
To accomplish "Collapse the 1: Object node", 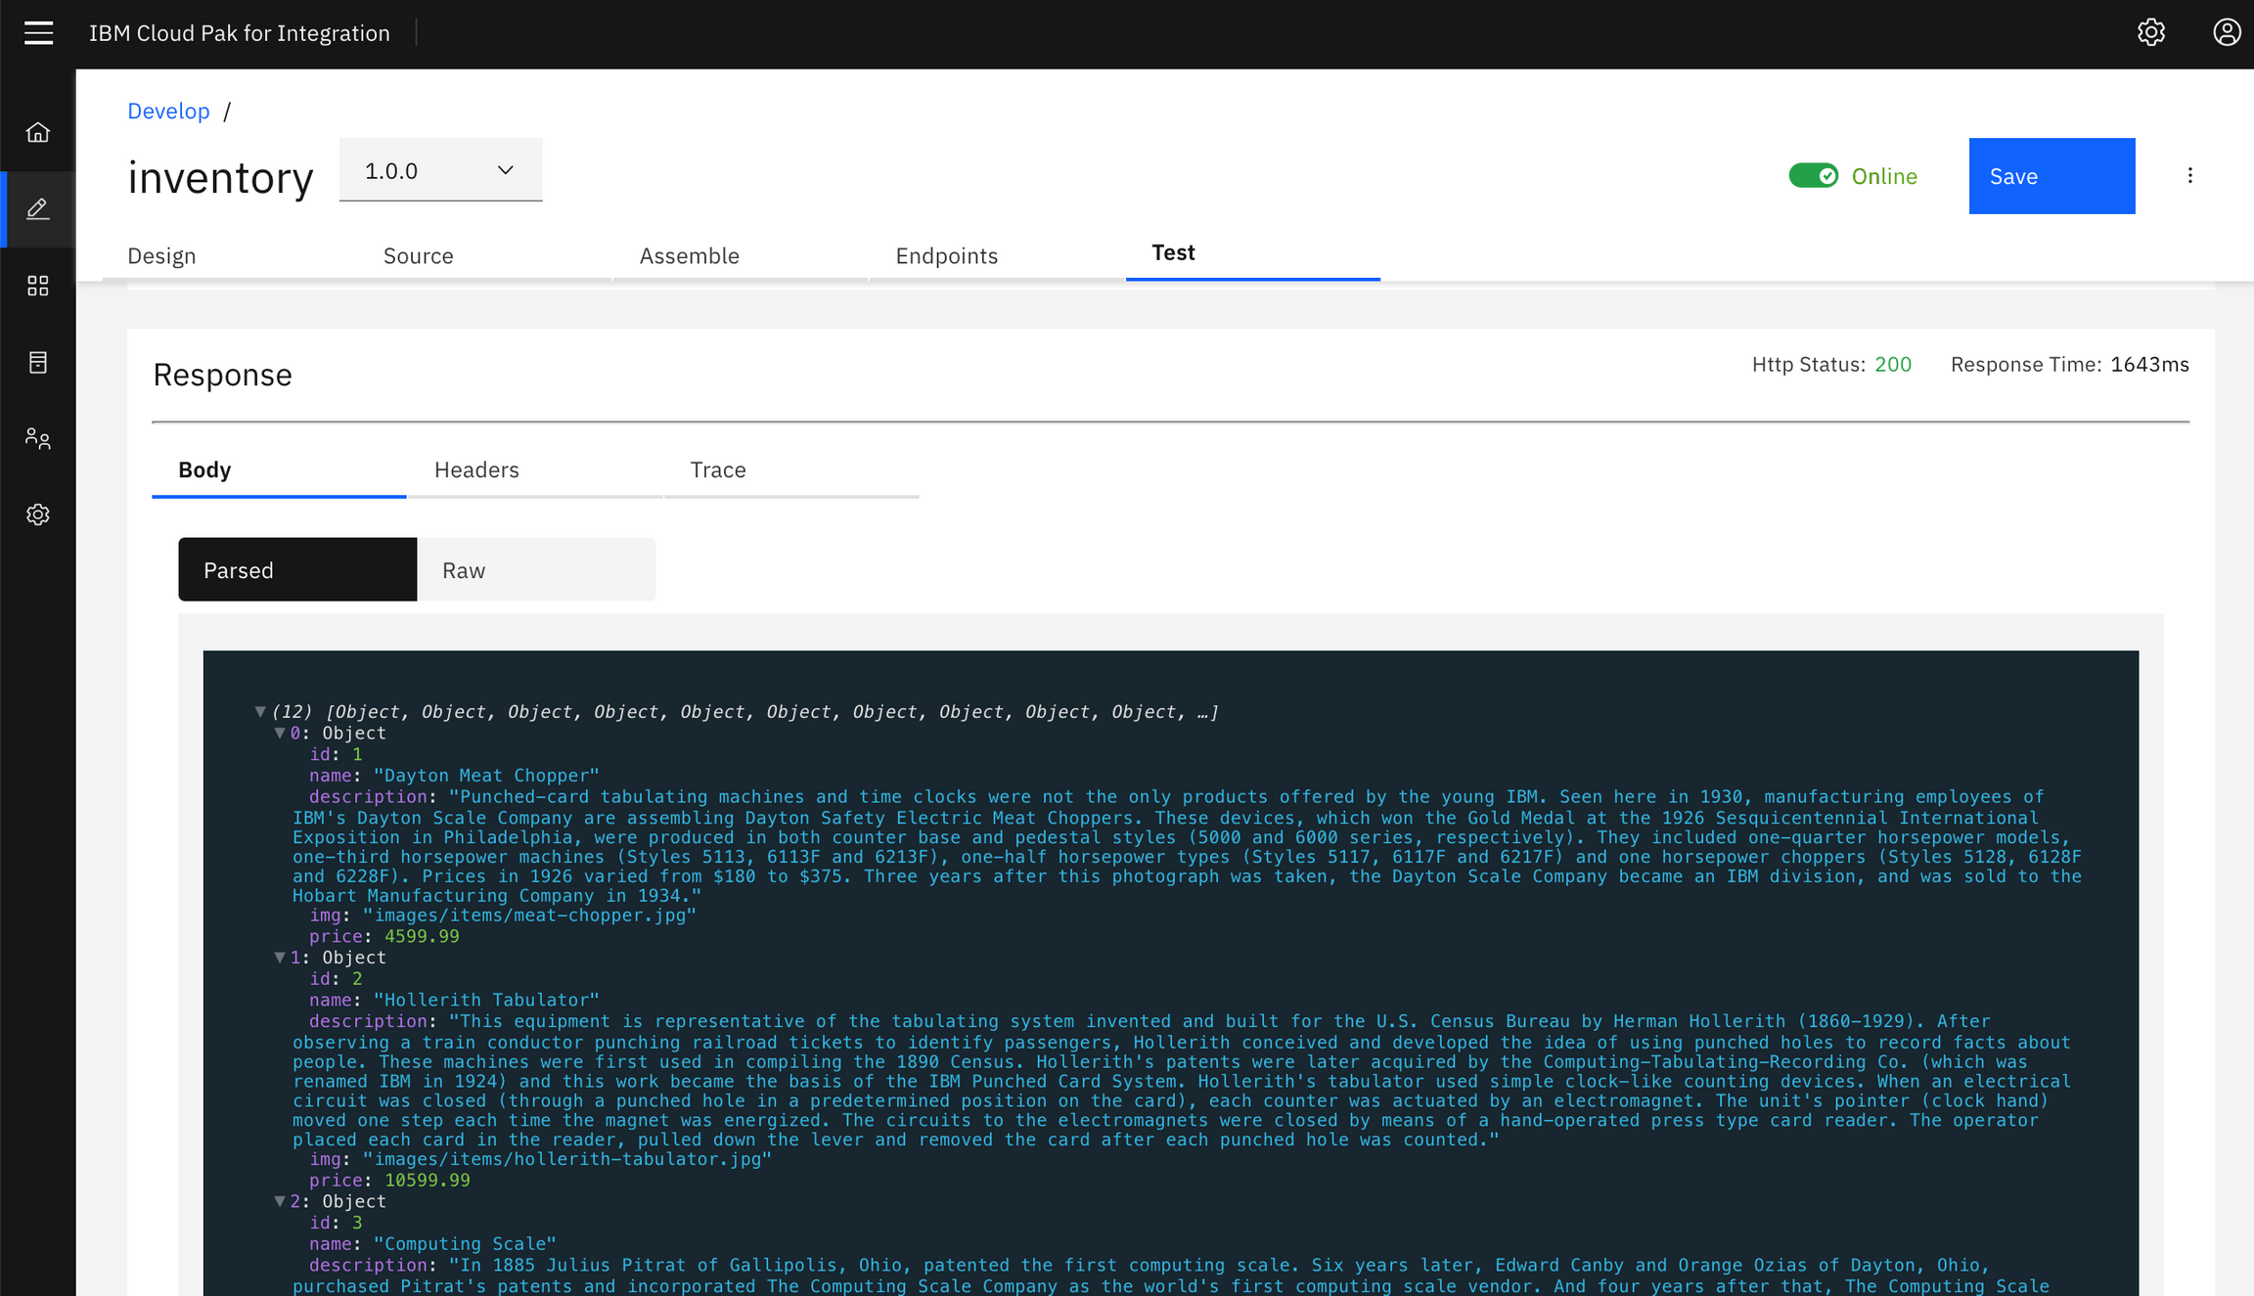I will click(x=280, y=958).
